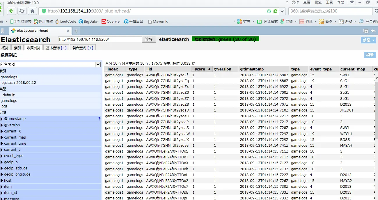378x200 pixels.
Task: Enable 阅读模式 reading mode
Action: point(267,22)
